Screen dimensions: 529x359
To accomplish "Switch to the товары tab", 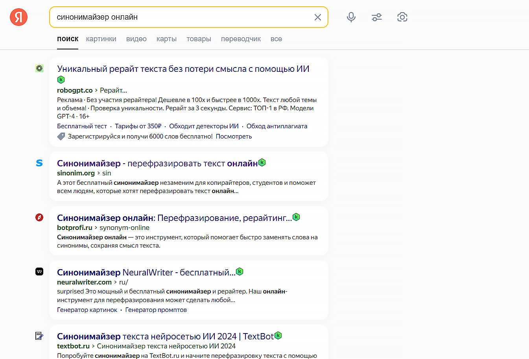I will tap(199, 39).
